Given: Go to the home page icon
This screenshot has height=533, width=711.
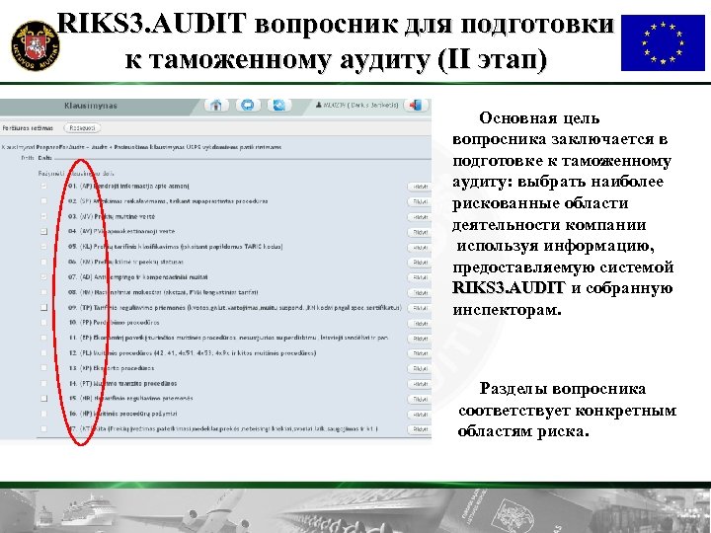Looking at the screenshot, I should (x=216, y=106).
